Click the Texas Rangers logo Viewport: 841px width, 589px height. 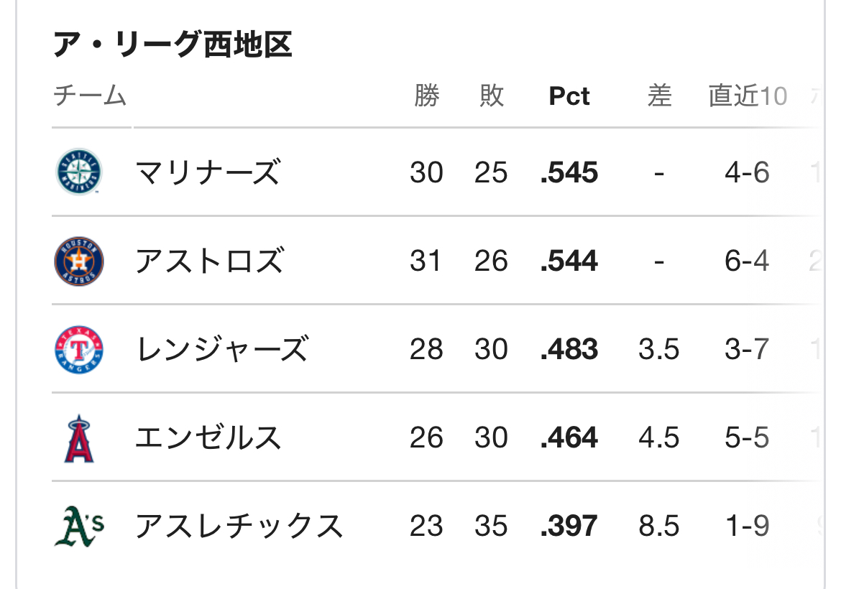click(x=79, y=349)
